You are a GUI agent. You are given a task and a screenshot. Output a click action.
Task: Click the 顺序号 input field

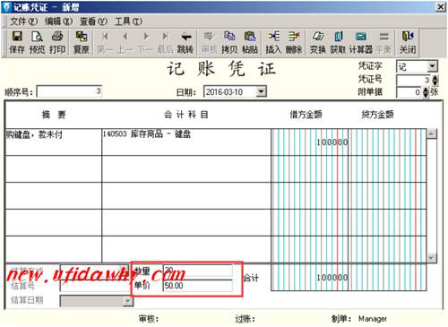click(x=69, y=91)
